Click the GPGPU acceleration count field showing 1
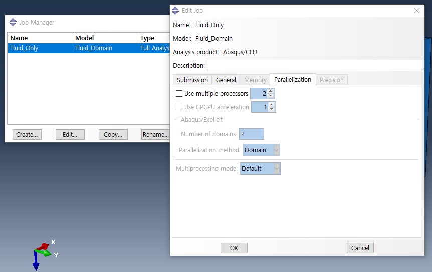432x272 pixels. click(260, 107)
